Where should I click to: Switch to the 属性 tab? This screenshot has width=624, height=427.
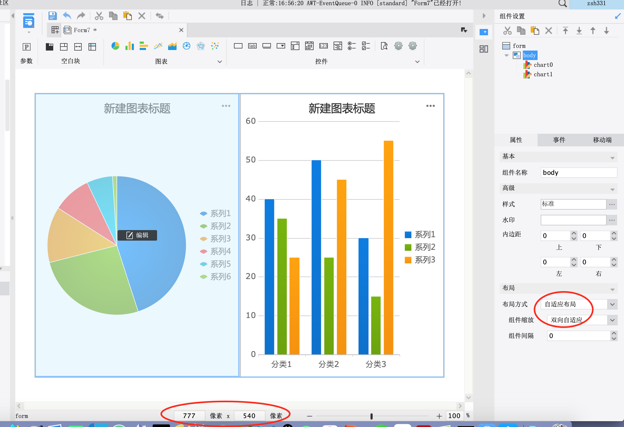click(516, 140)
